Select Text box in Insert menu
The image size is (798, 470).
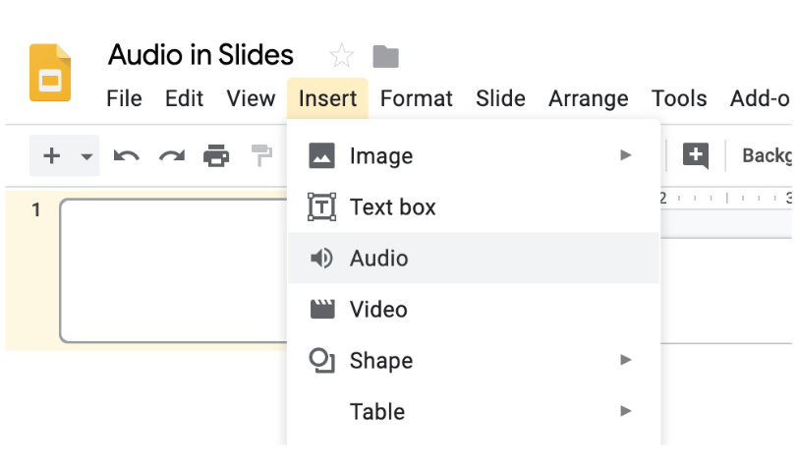coord(392,206)
